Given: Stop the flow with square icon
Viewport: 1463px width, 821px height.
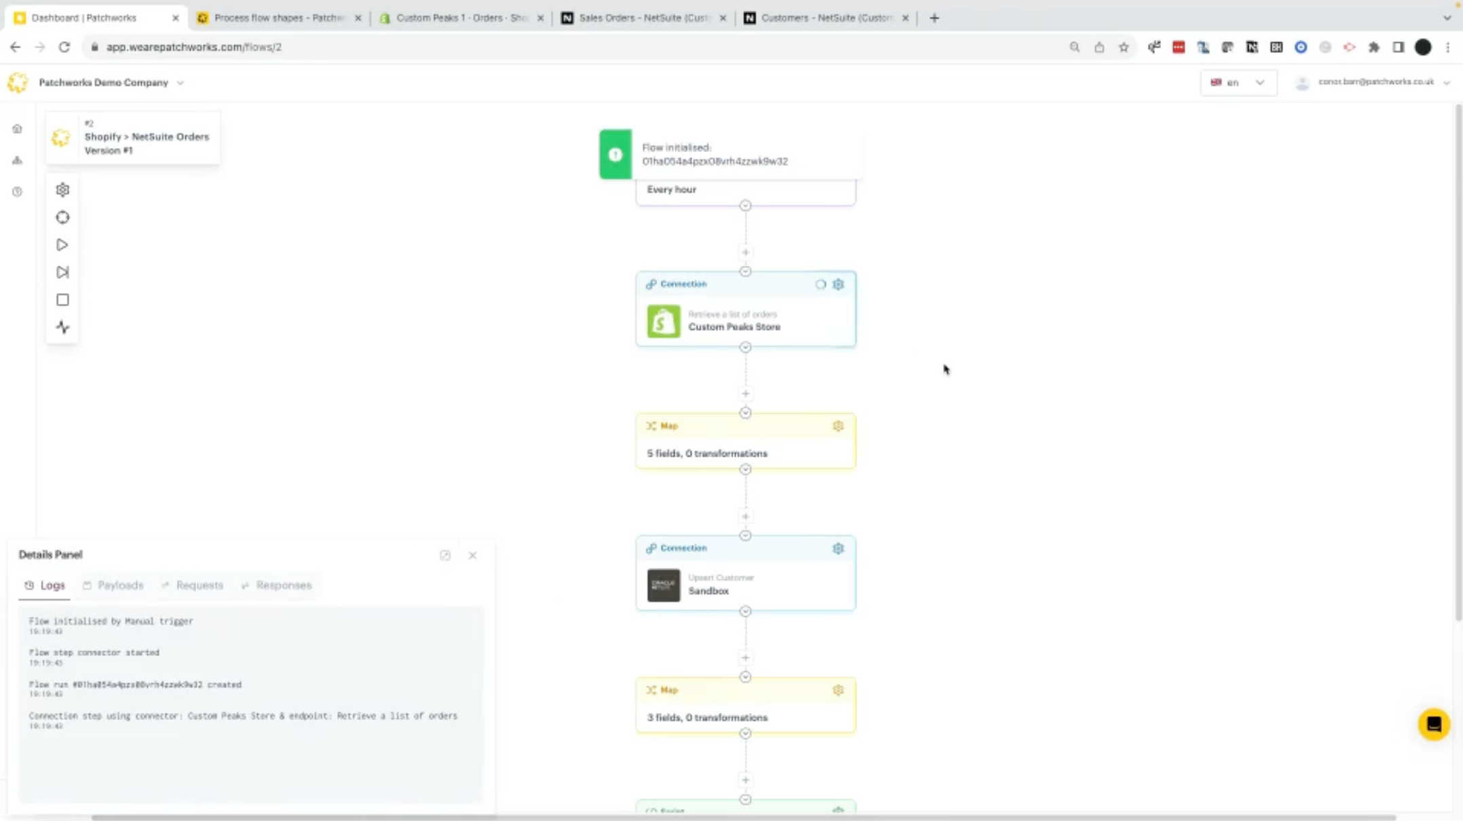Looking at the screenshot, I should 62,300.
